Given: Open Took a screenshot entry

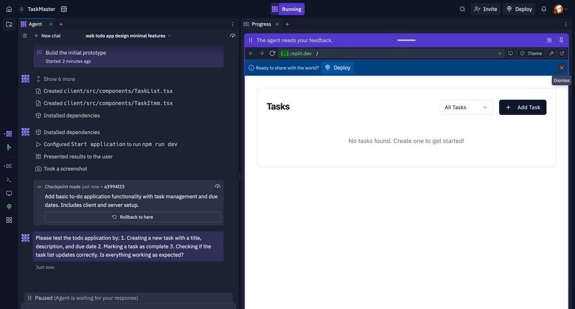Looking at the screenshot, I should coord(61,169).
